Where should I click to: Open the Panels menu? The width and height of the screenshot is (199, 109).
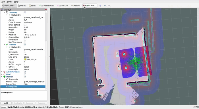click(9, 2)
